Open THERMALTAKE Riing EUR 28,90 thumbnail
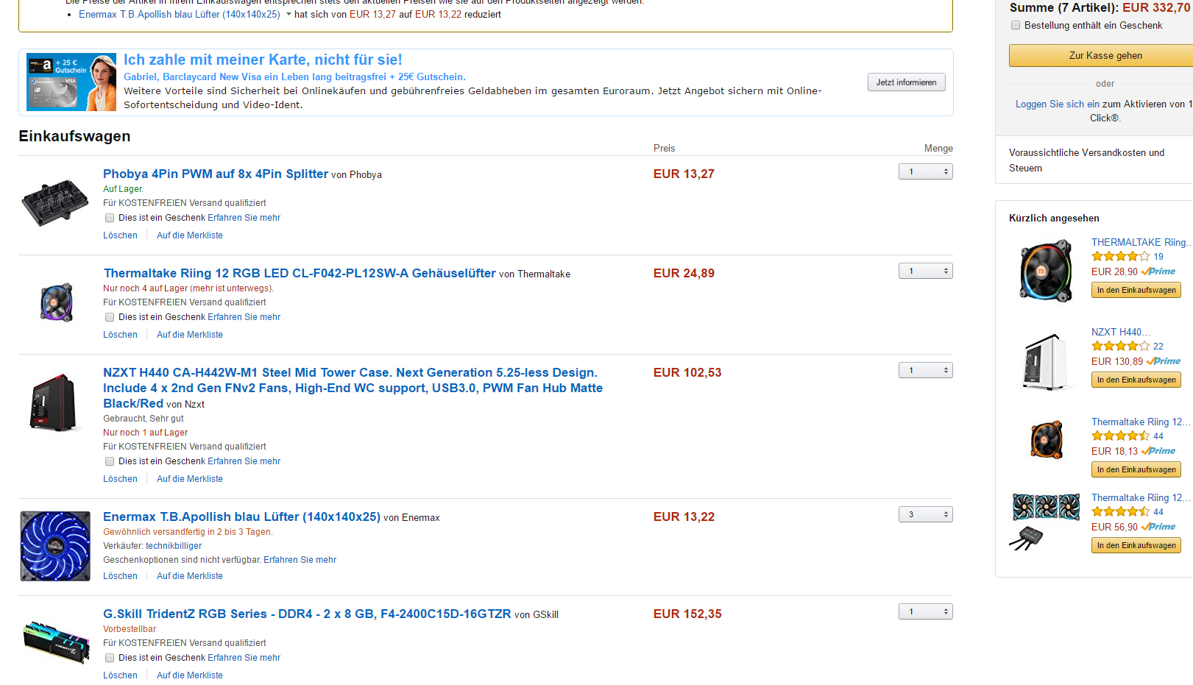The height and width of the screenshot is (685, 1193). pos(1045,270)
